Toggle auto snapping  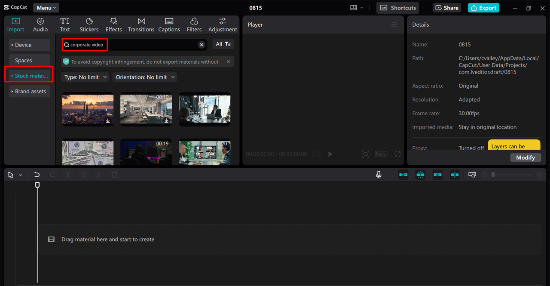coord(420,175)
